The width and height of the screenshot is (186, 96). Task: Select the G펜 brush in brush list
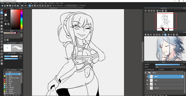pos(12,80)
